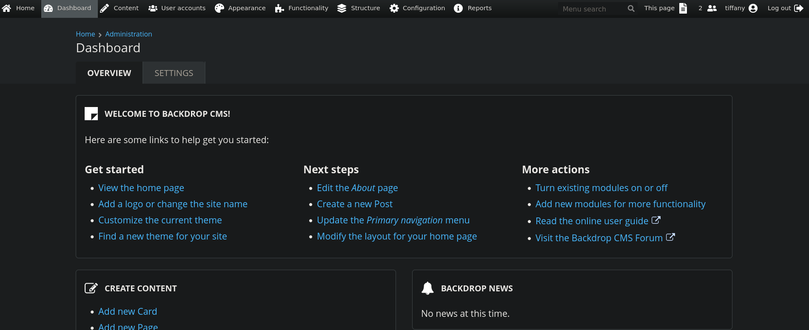Go to Home breadcrumb link
This screenshot has width=809, height=330.
85,34
